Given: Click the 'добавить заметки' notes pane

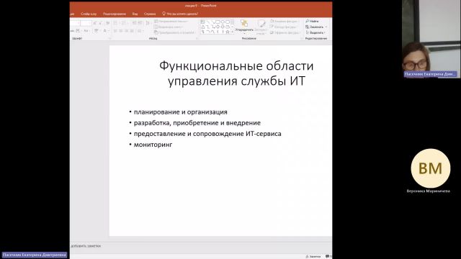Looking at the screenshot, I should (x=86, y=246).
